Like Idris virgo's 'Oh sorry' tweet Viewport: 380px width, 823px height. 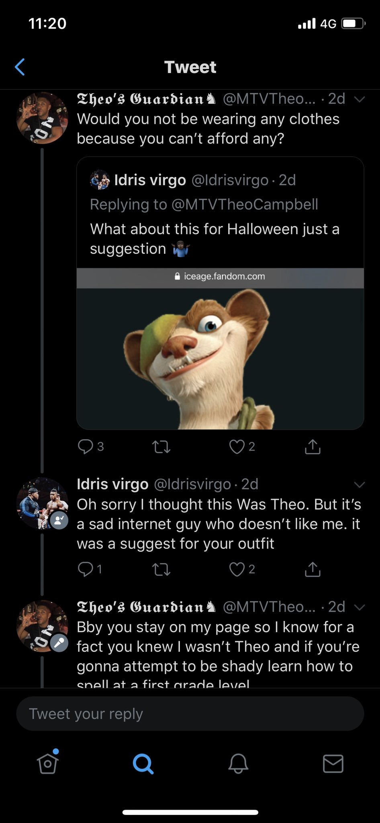pyautogui.click(x=237, y=569)
